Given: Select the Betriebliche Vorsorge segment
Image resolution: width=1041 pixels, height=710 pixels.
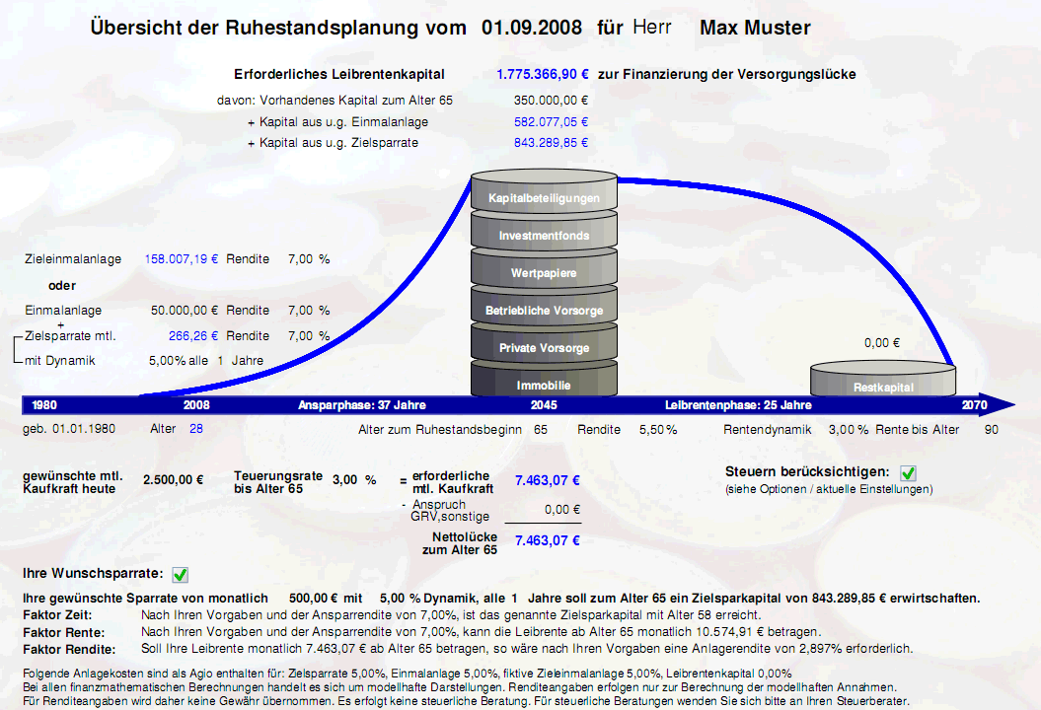Looking at the screenshot, I should coord(544,310).
